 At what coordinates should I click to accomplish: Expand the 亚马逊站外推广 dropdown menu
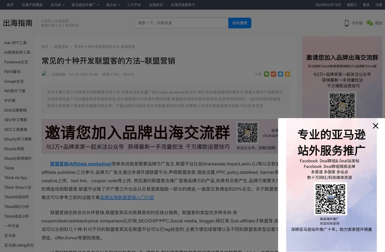(x=85, y=5)
